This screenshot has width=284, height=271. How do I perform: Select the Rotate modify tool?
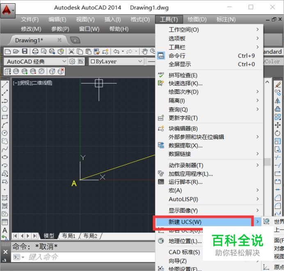click(x=277, y=133)
